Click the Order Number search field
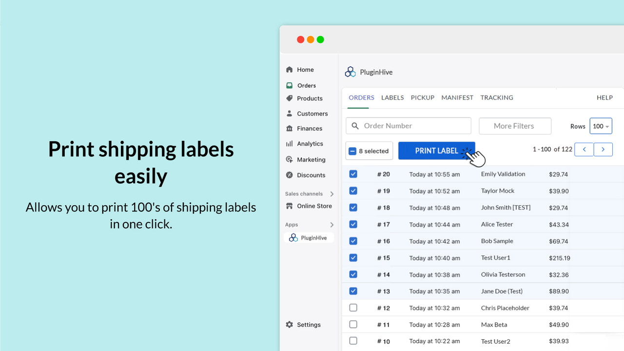The image size is (624, 351). coord(409,125)
